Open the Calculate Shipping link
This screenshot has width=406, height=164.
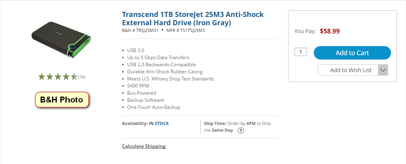click(x=144, y=146)
